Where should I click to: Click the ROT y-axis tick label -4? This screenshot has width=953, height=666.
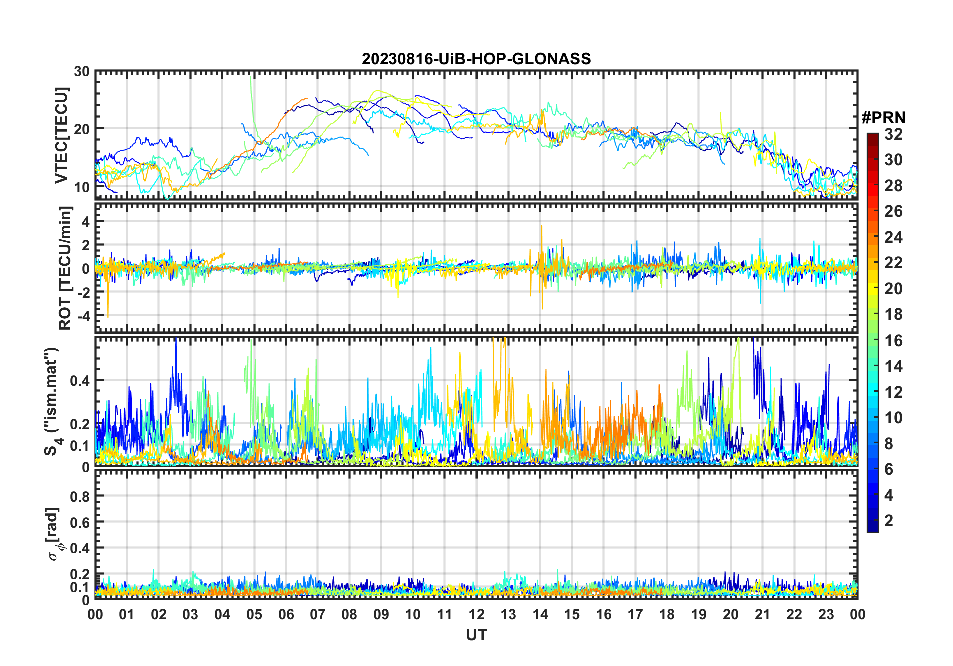click(x=83, y=316)
